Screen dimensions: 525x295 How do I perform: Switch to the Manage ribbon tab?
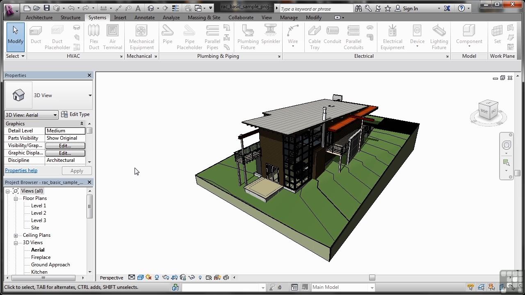[289, 18]
